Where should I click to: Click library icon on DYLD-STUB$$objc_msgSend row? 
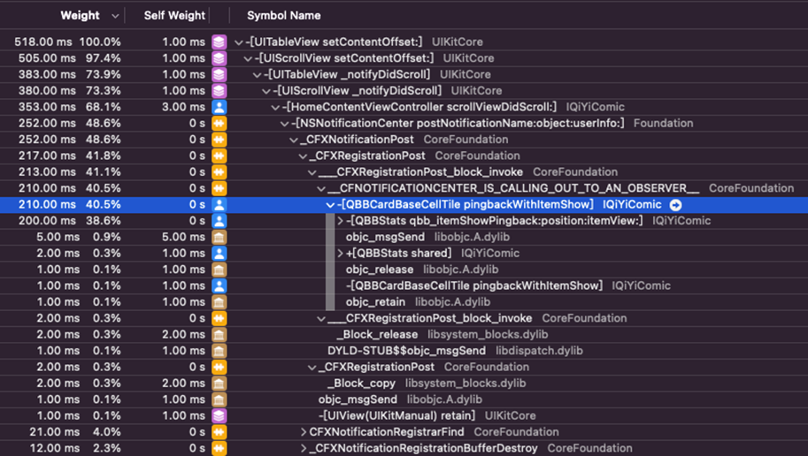pos(219,351)
